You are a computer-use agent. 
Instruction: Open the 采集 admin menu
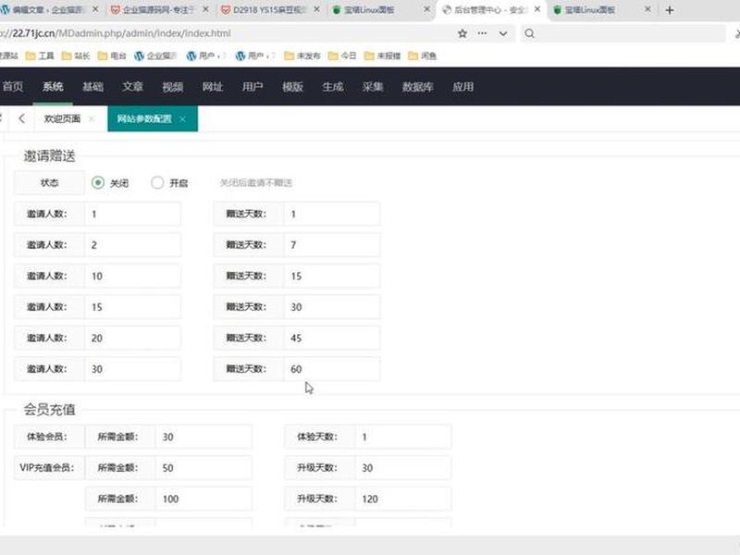tap(373, 86)
